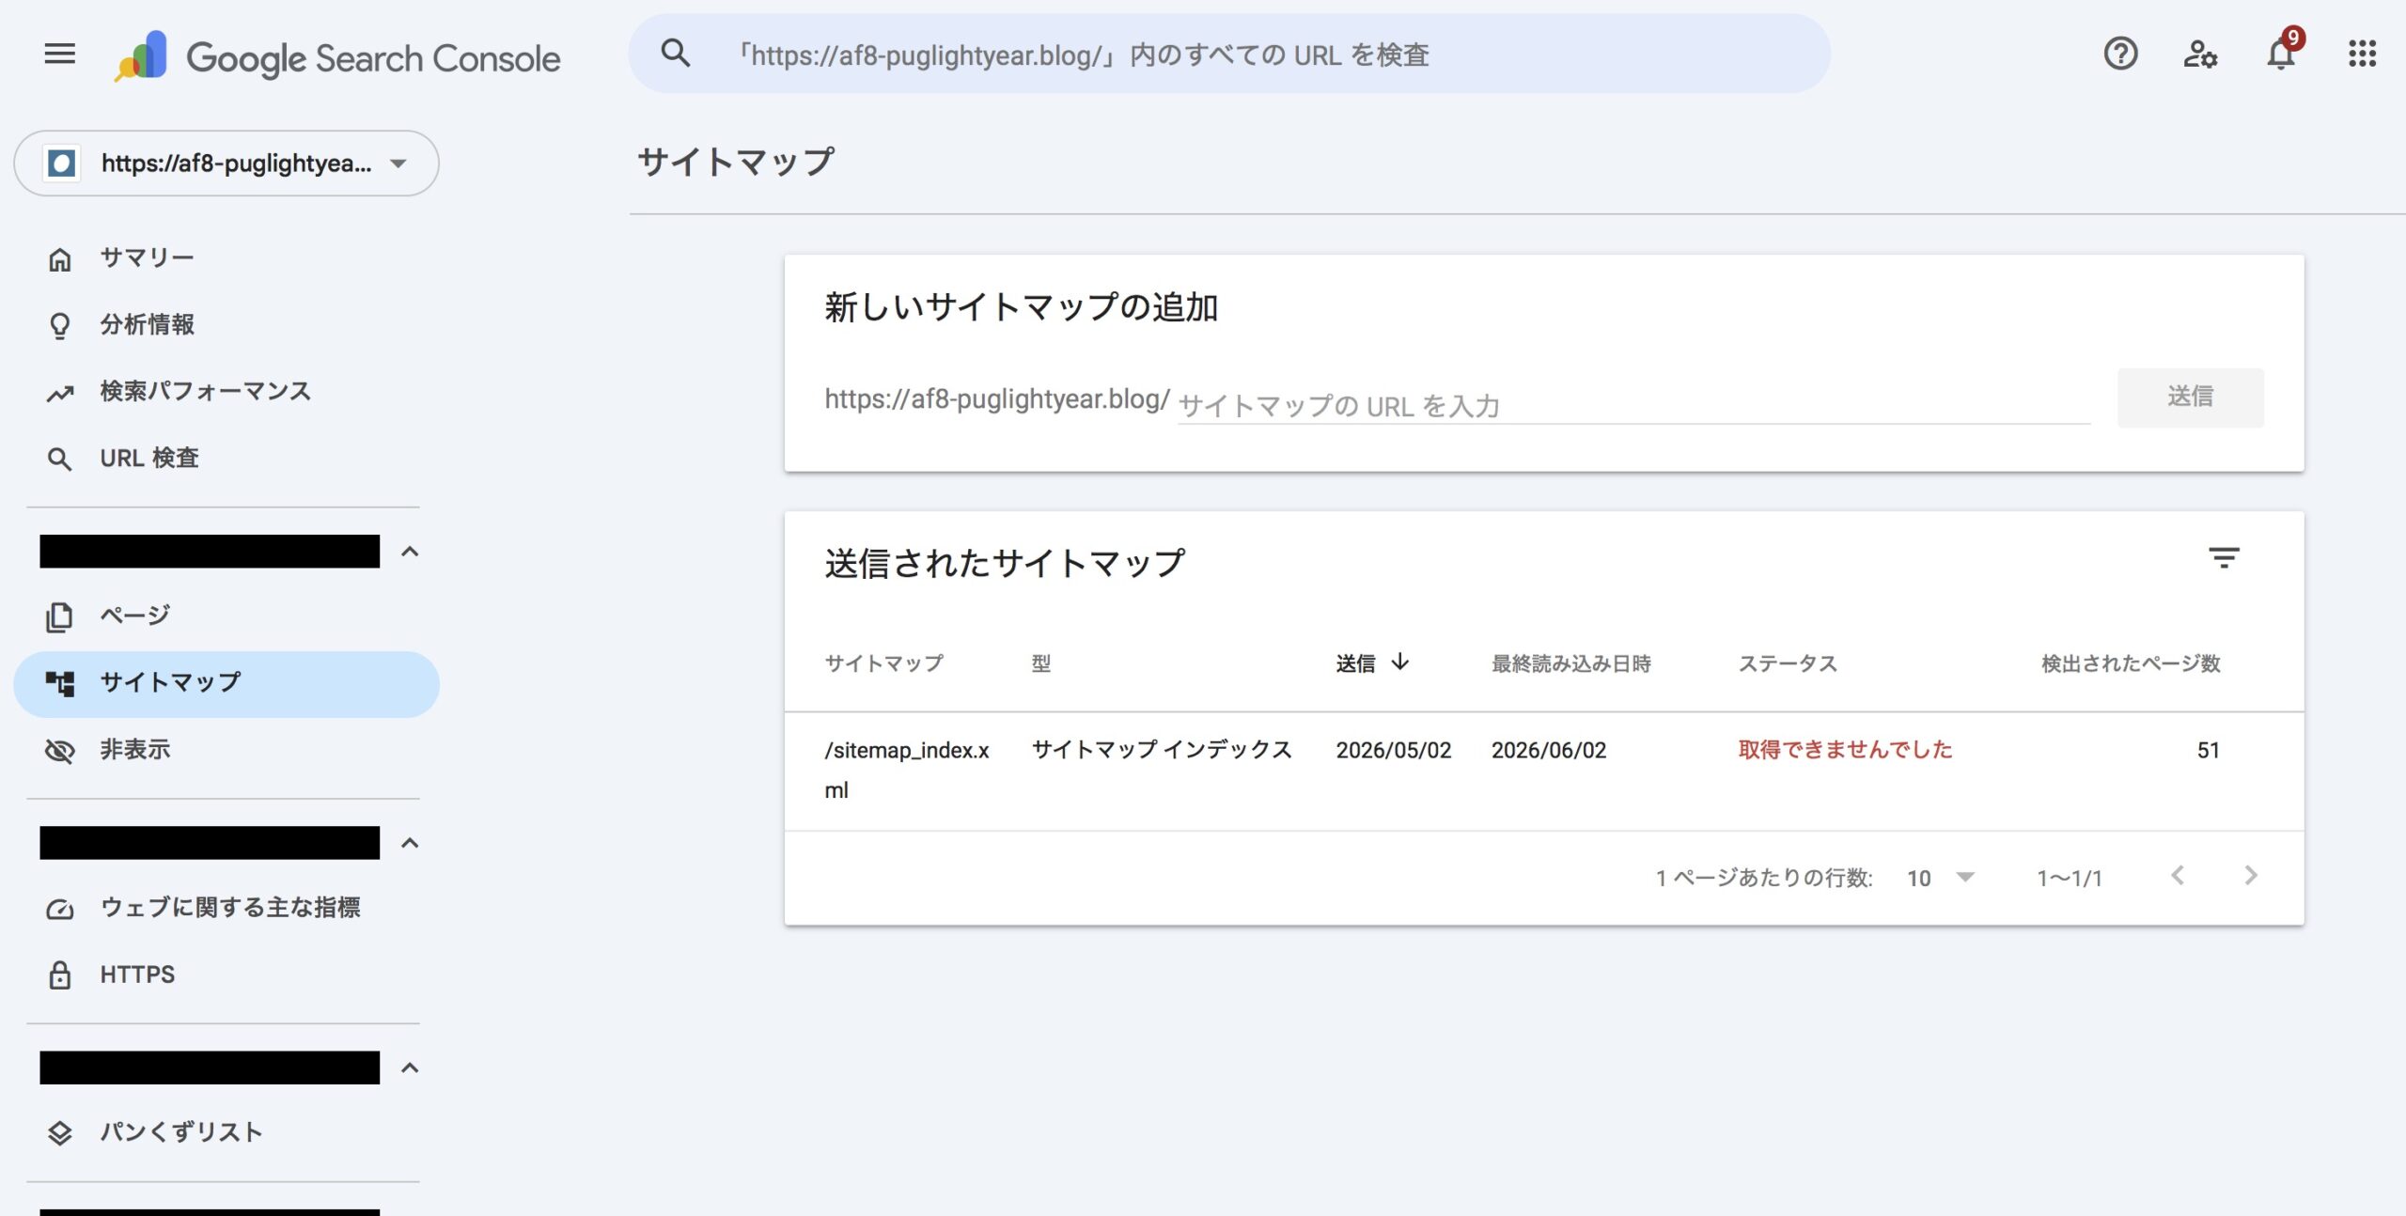2406x1216 pixels.
Task: Click the 検出されたページ数 column header
Action: 2131,663
